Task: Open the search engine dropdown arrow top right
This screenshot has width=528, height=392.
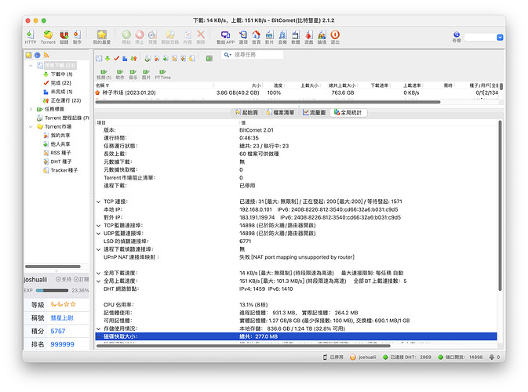Action: (x=500, y=38)
